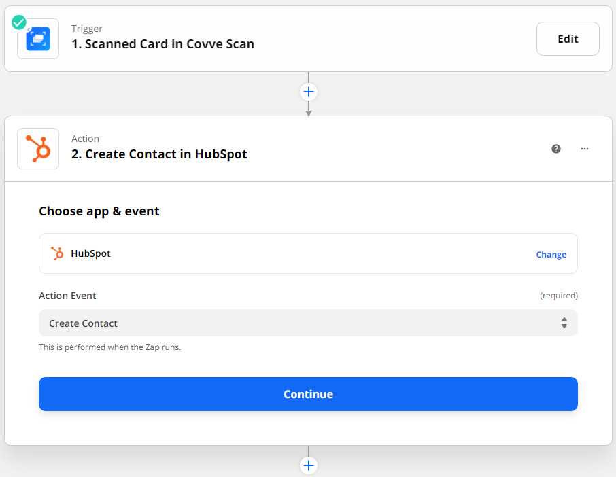The image size is (616, 477).
Task: Collapse the Create Contact in HubSpot step
Action: click(159, 154)
